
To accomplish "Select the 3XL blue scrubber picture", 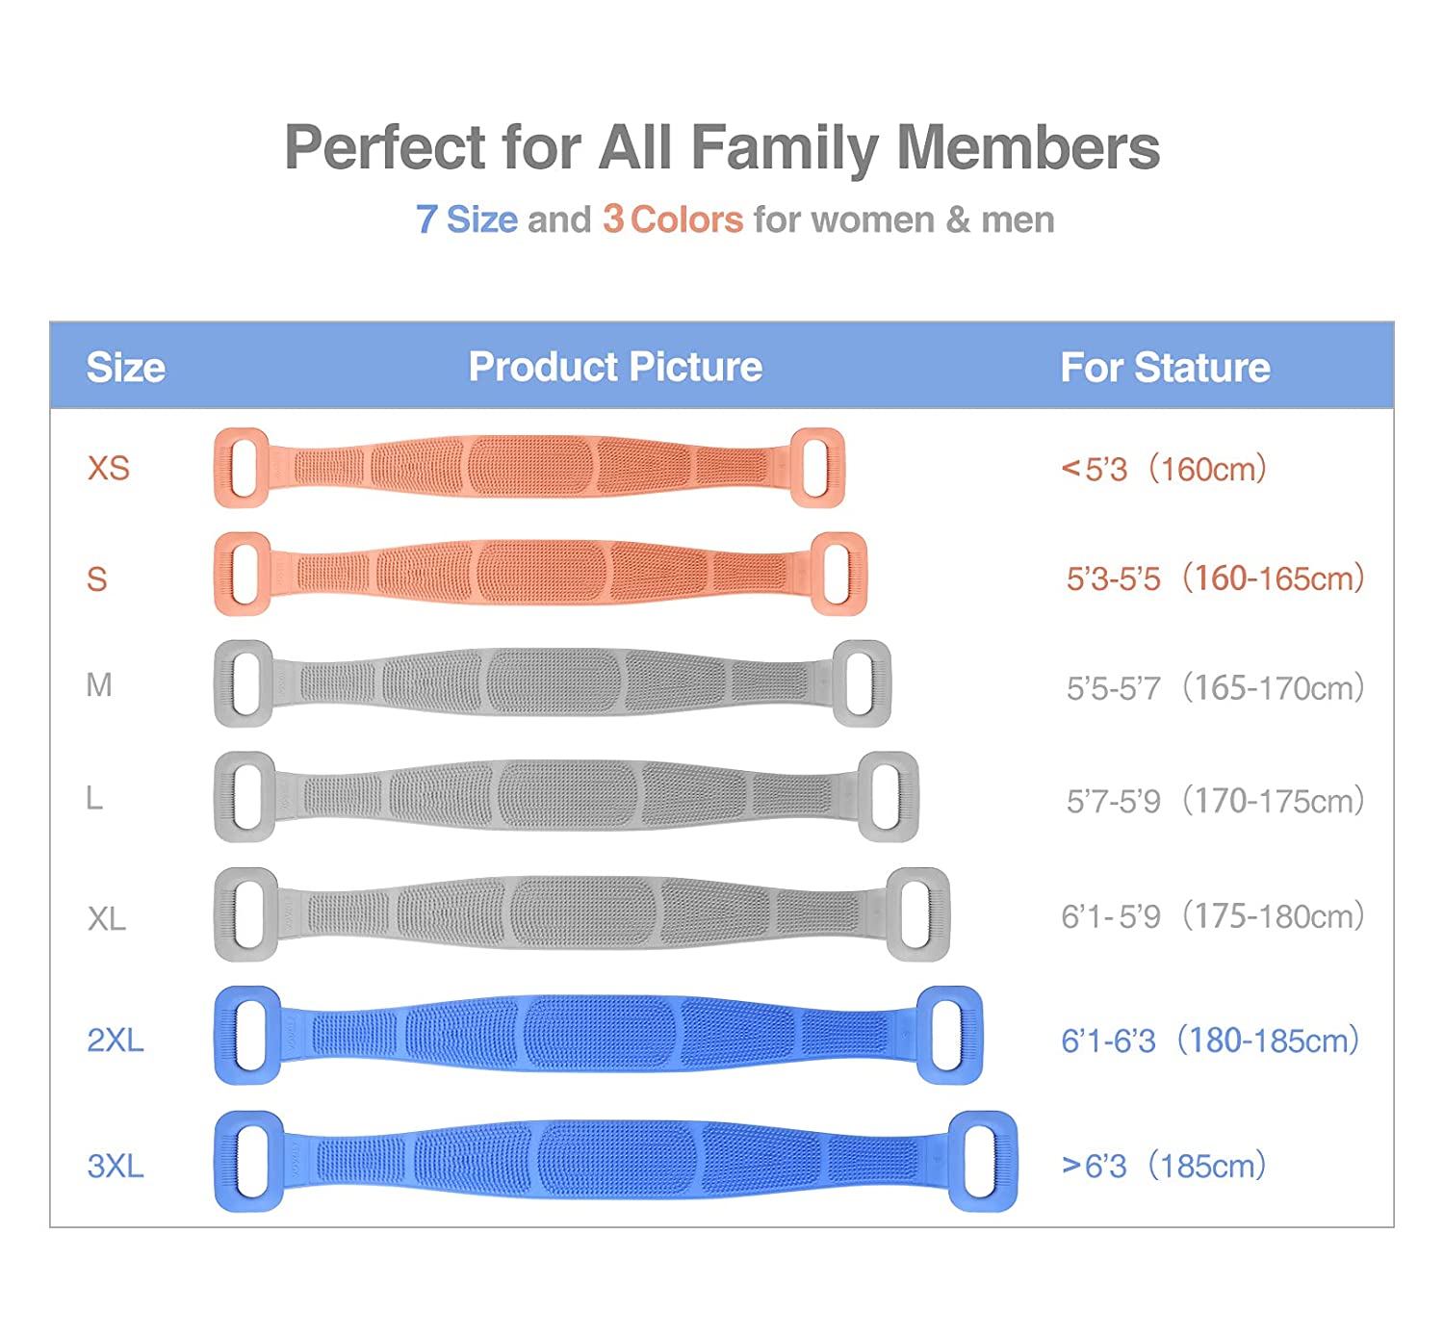I will click(x=615, y=1161).
